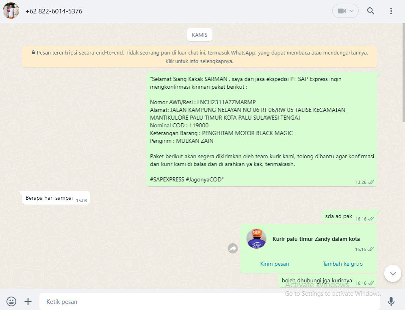Click the Kurir palu timur Zandy contact name
This screenshot has width=405, height=310.
[316, 239]
